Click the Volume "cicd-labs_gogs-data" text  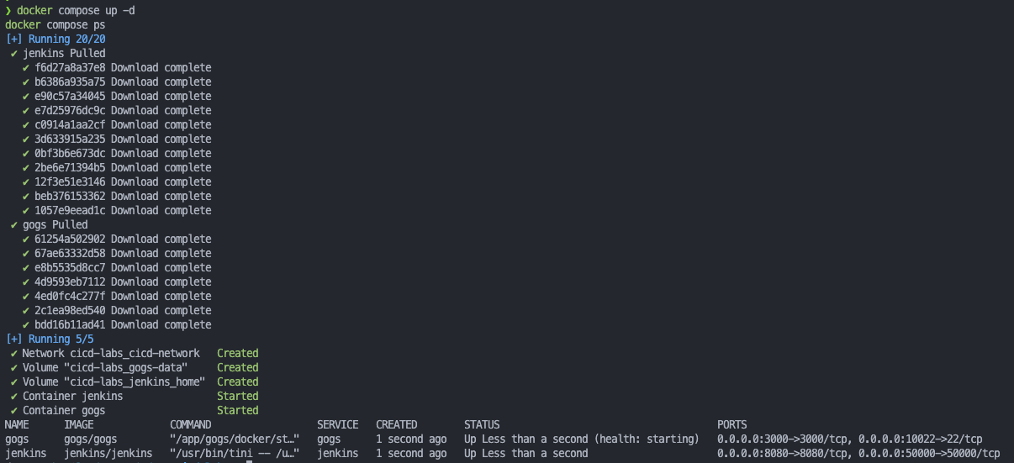click(105, 367)
